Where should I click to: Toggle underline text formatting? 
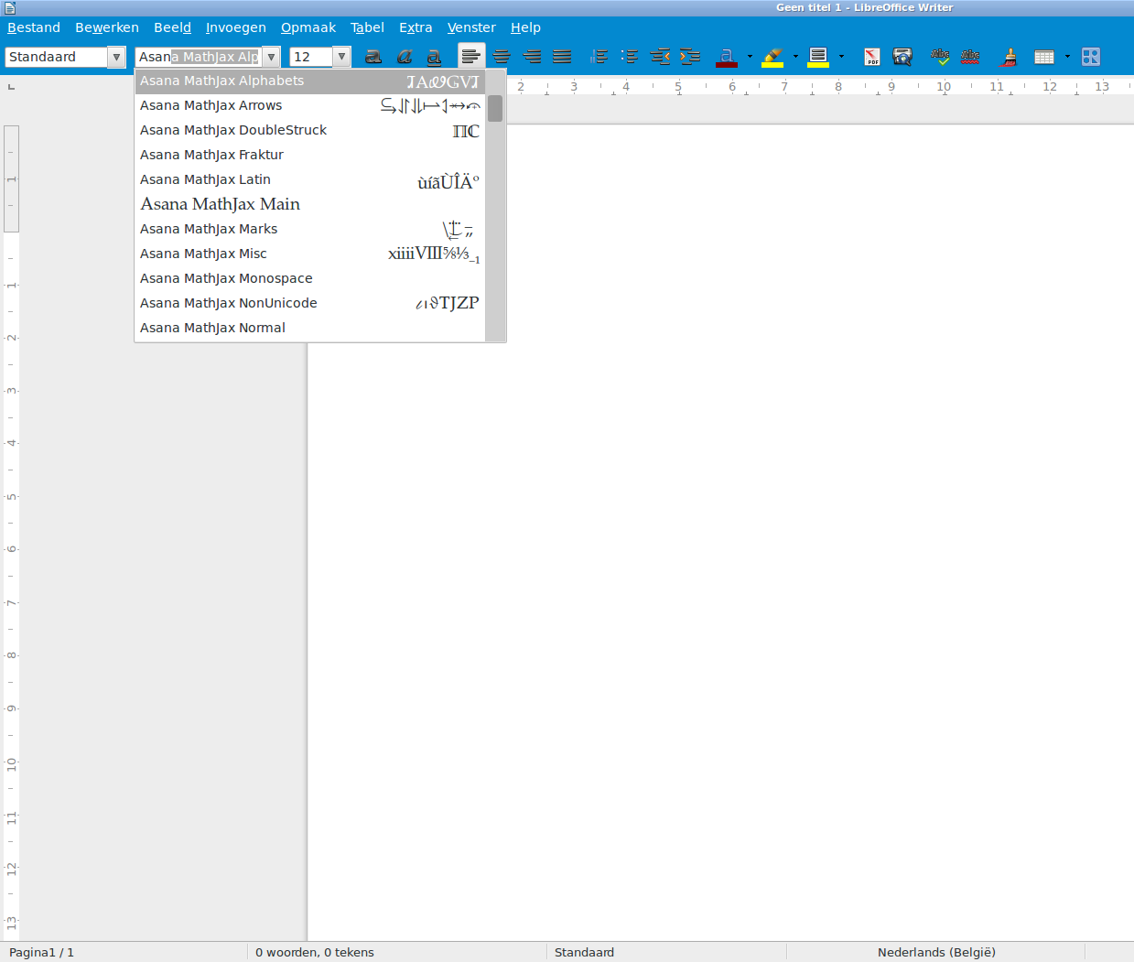tap(434, 57)
